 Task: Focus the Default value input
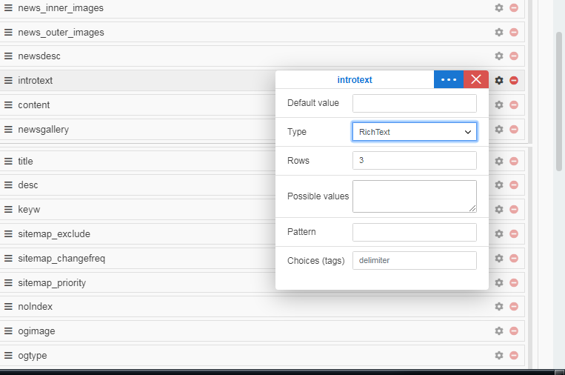pyautogui.click(x=415, y=104)
